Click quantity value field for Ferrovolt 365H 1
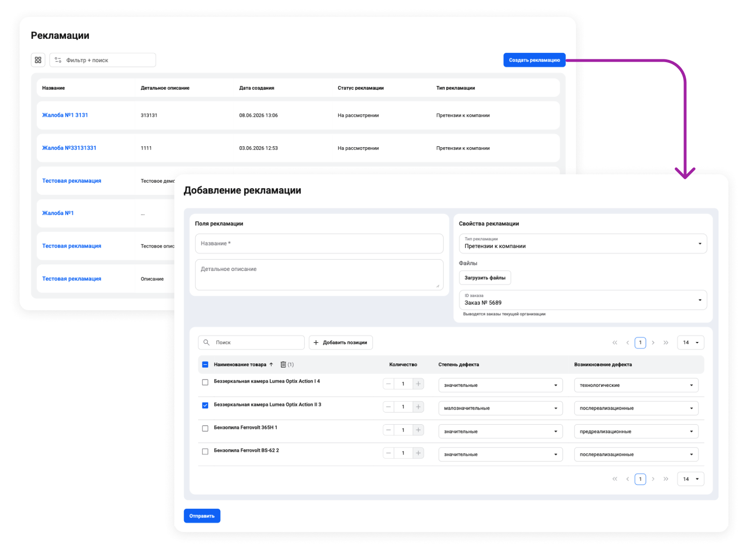The height and width of the screenshot is (555, 748). click(x=403, y=430)
